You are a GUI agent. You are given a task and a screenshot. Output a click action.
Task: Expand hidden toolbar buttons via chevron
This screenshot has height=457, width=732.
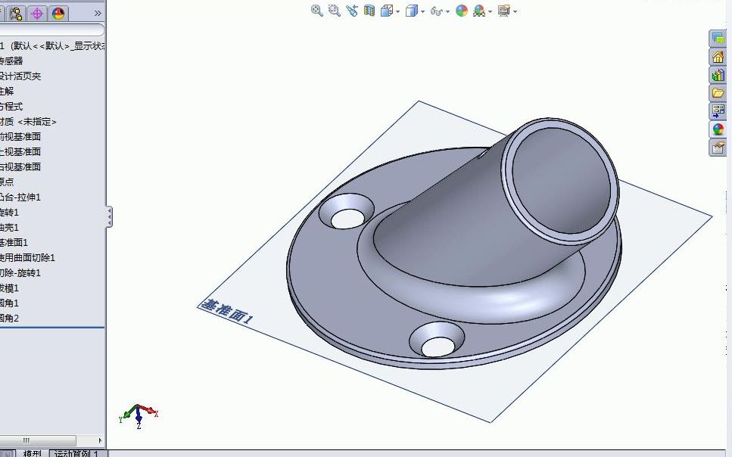coord(99,13)
